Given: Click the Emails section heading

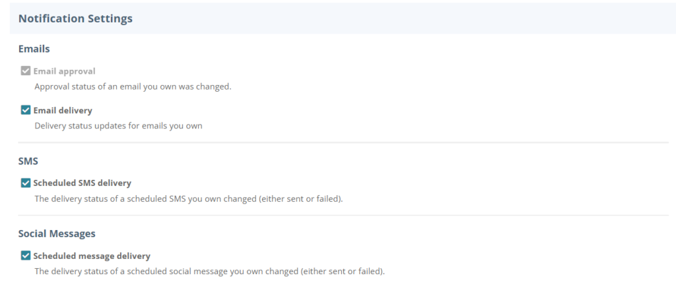Looking at the screenshot, I should (x=34, y=49).
